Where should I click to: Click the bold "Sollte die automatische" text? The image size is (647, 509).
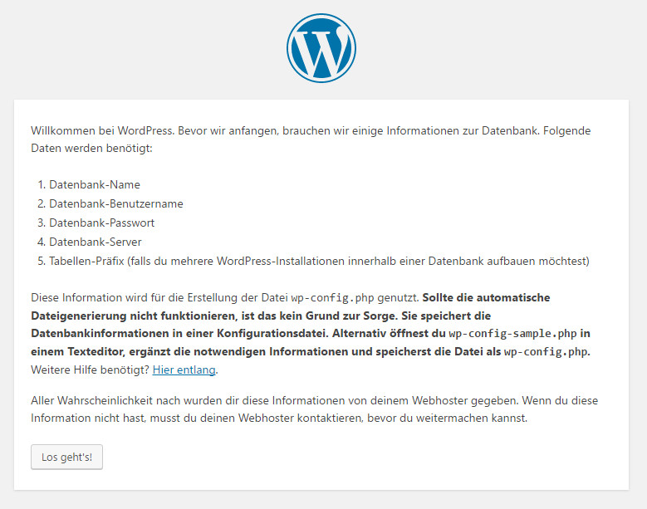(x=486, y=298)
